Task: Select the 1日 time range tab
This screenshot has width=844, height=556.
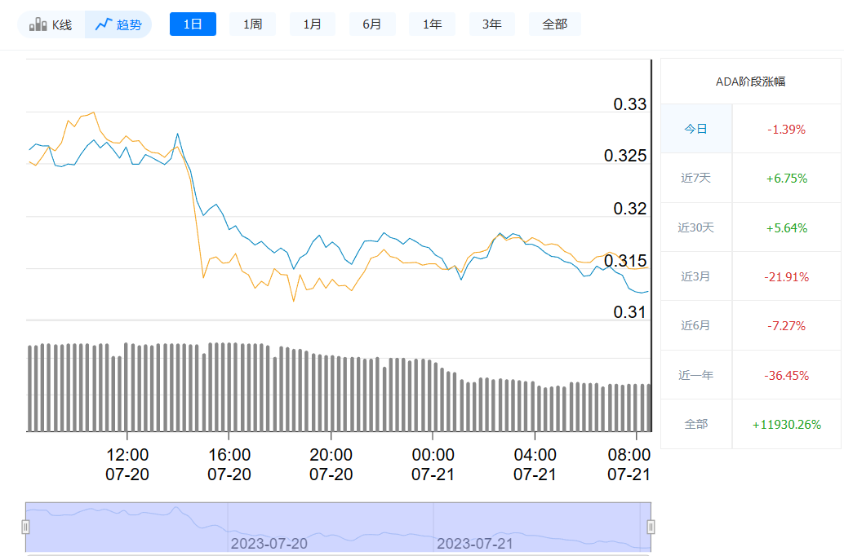Action: click(x=193, y=24)
